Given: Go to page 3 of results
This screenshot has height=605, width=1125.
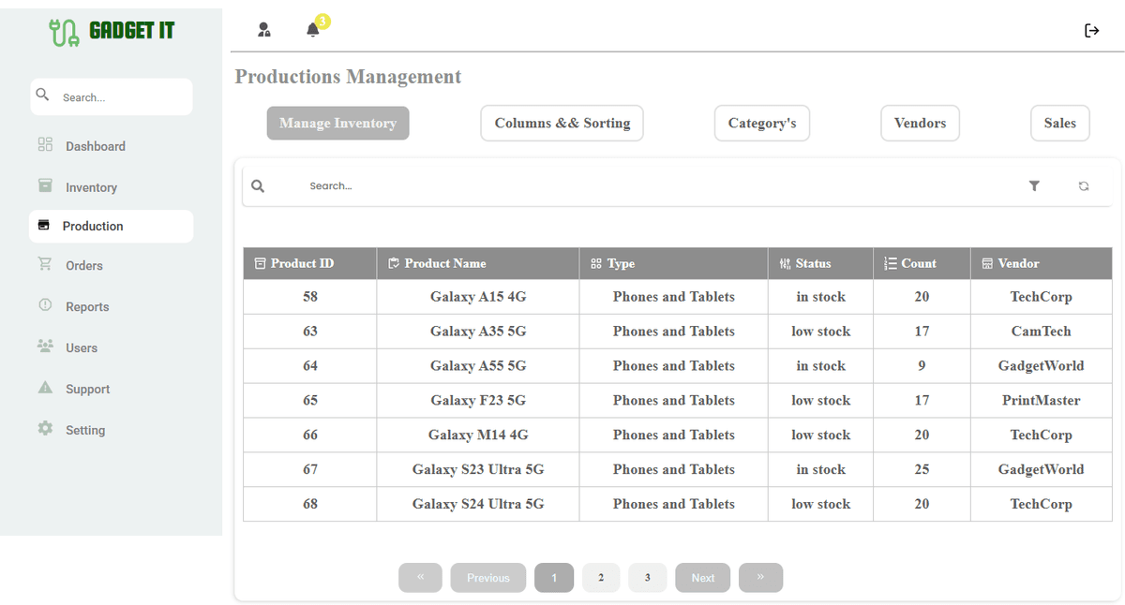Looking at the screenshot, I should pyautogui.click(x=647, y=578).
